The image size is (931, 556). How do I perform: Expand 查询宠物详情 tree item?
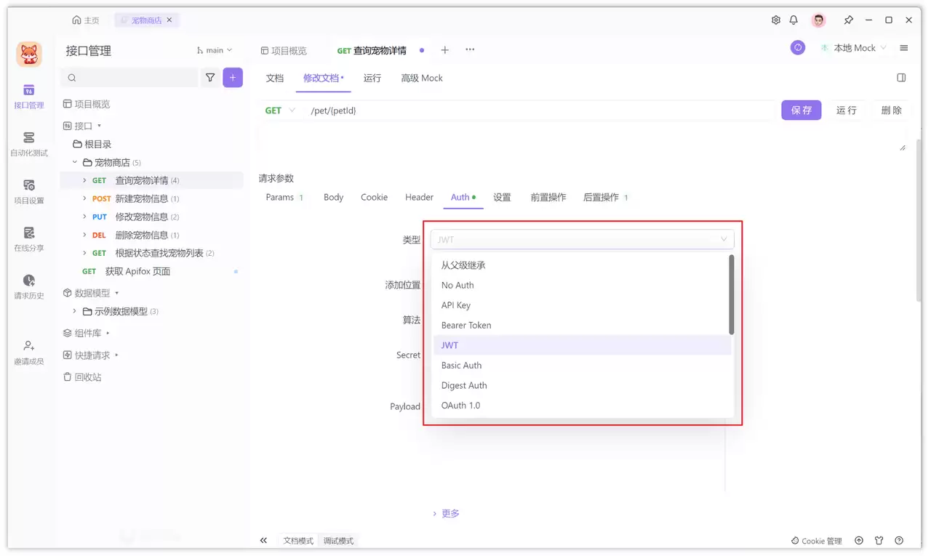(x=84, y=180)
